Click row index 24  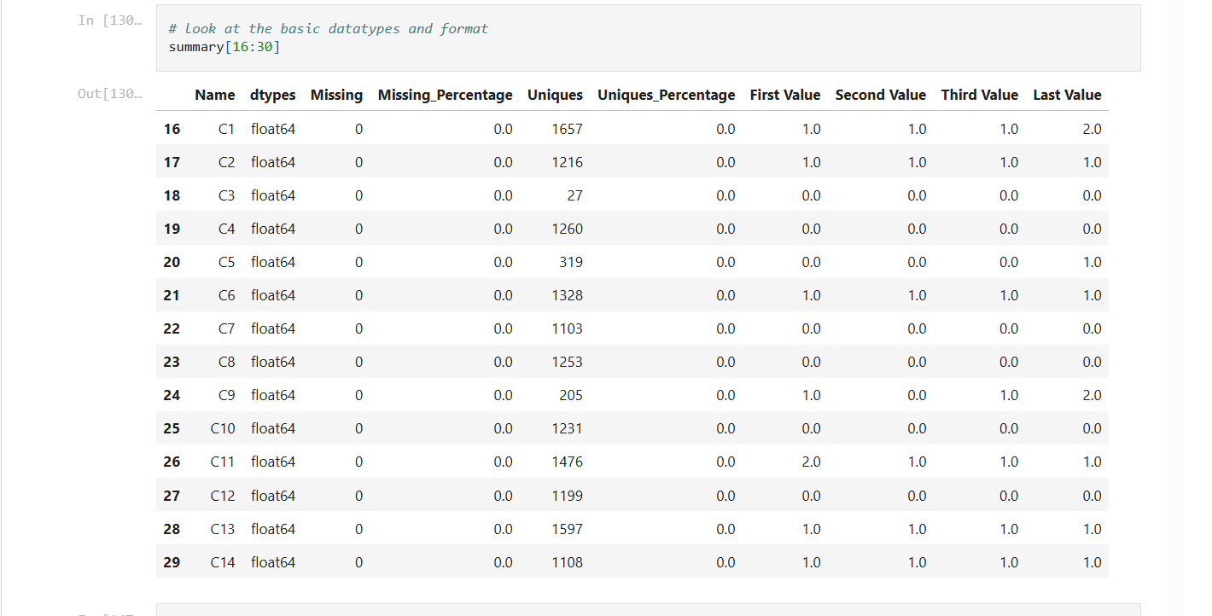point(172,395)
